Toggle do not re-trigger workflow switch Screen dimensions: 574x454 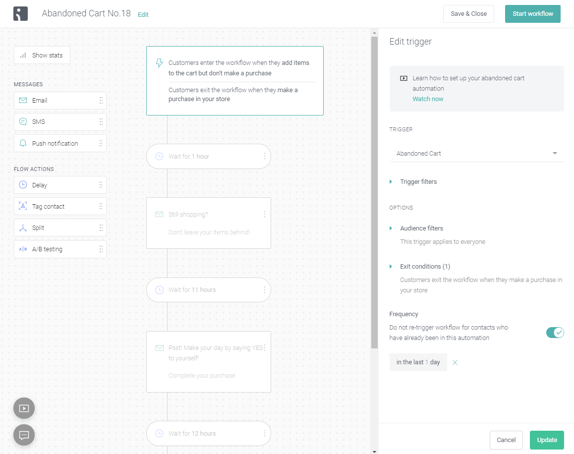pyautogui.click(x=555, y=333)
